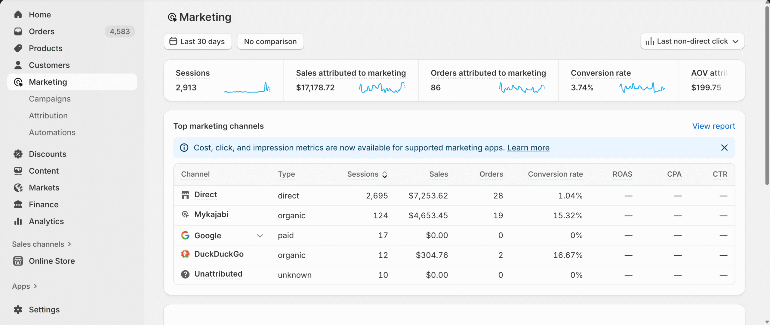This screenshot has height=325, width=770.
Task: Click the Markets globe icon
Action: (x=18, y=188)
